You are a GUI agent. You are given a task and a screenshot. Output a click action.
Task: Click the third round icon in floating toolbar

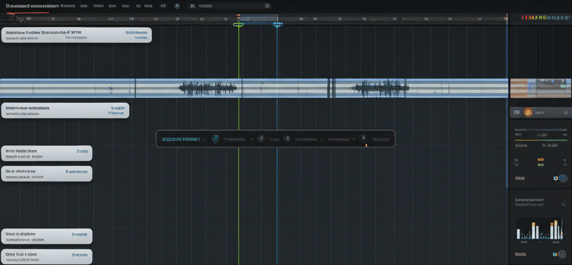pyautogui.click(x=287, y=139)
